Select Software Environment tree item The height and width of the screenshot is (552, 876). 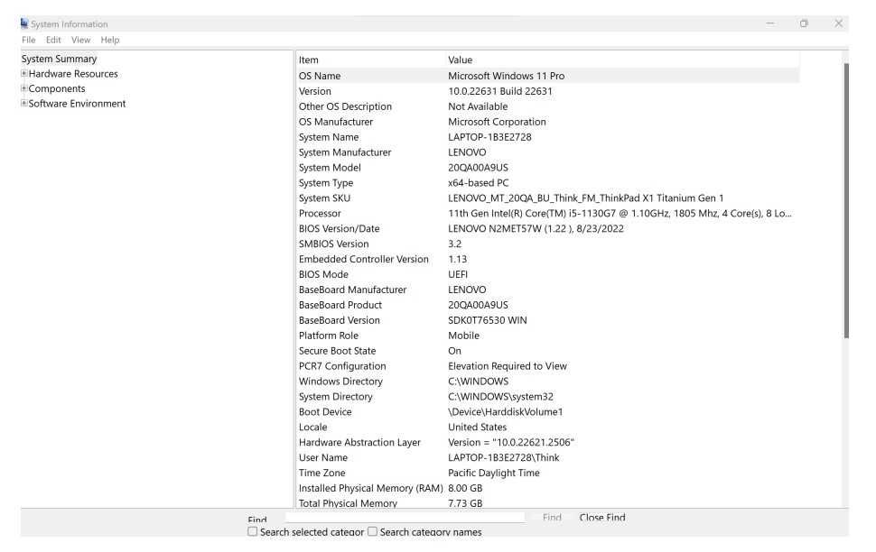(77, 103)
